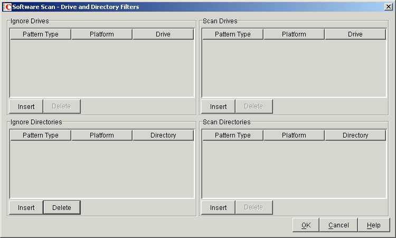Click Pattern Type header in Scan Directories
The height and width of the screenshot is (238, 396).
tap(233, 135)
